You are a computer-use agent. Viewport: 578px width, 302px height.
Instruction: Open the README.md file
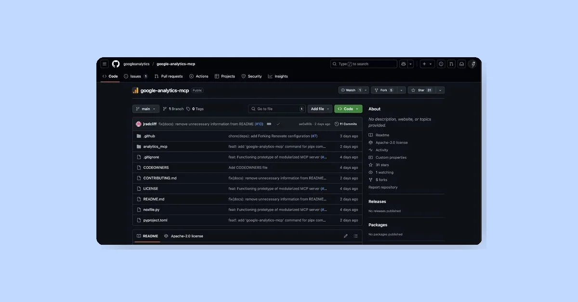[154, 199]
